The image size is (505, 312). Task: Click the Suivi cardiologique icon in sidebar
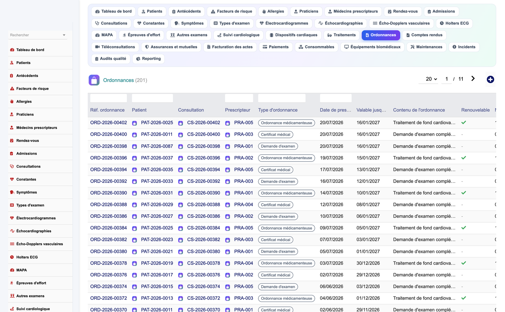(x=12, y=309)
